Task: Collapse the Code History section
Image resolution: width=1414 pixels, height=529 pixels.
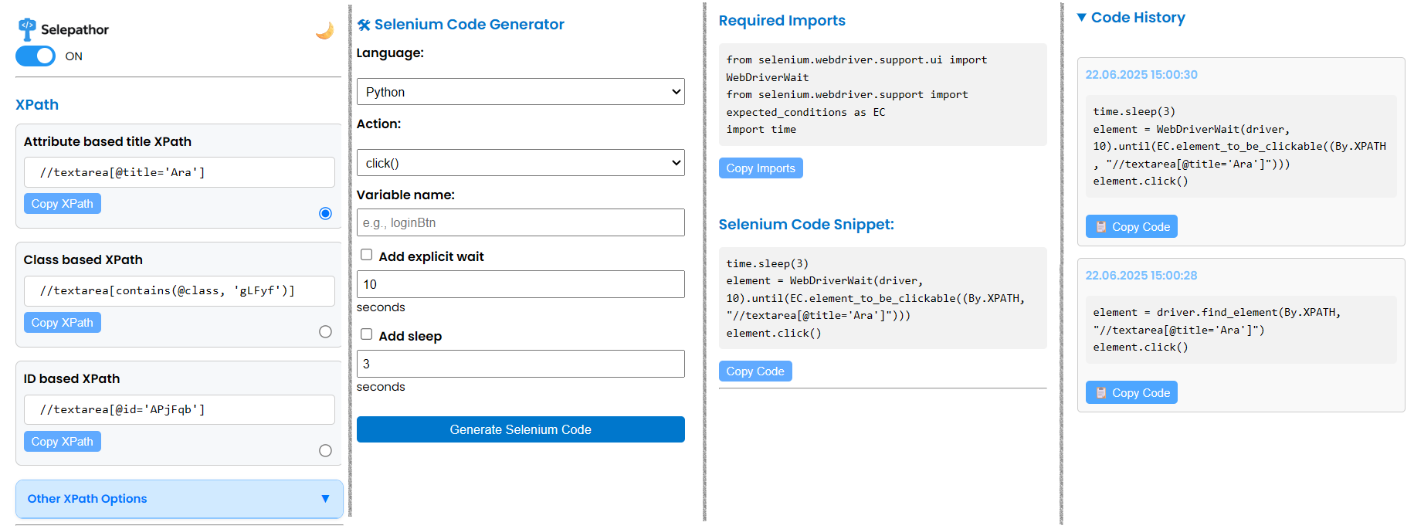Action: pyautogui.click(x=1131, y=18)
